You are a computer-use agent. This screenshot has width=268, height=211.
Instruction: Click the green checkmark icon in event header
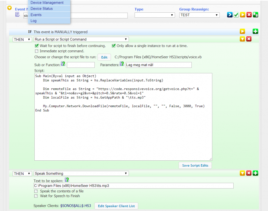[x=236, y=15]
